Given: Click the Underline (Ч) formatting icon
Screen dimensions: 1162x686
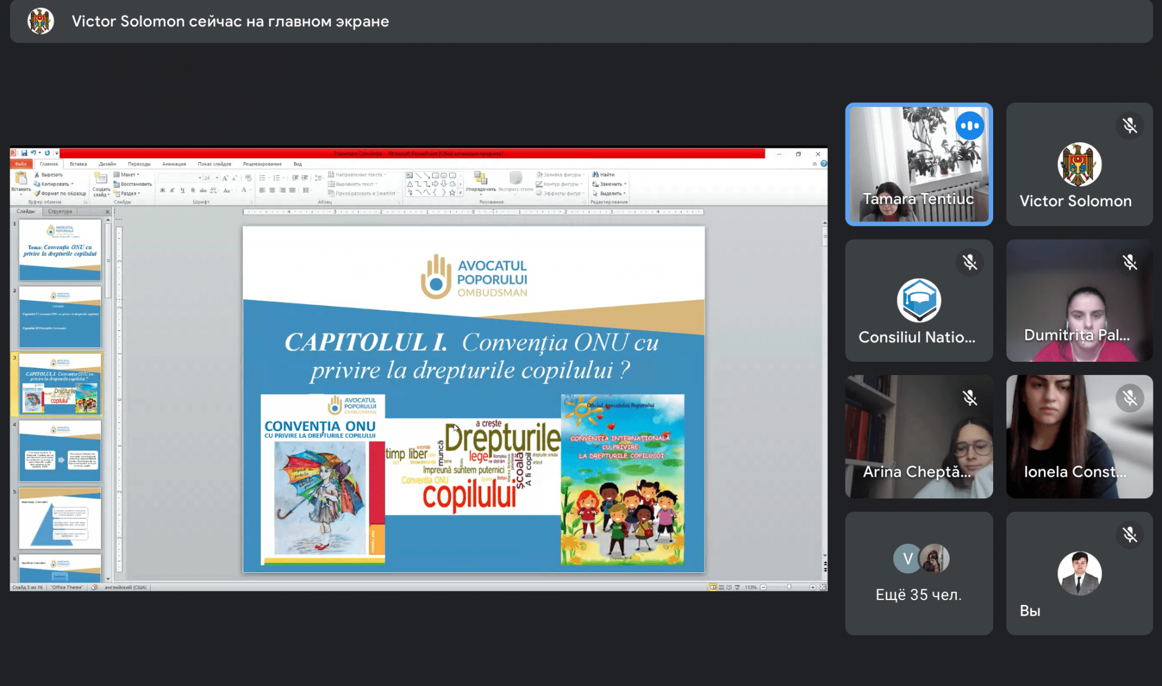Looking at the screenshot, I should [182, 191].
